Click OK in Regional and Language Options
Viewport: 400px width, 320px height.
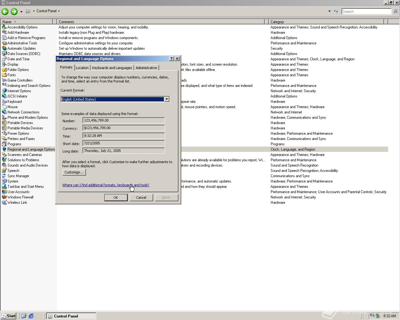116,197
